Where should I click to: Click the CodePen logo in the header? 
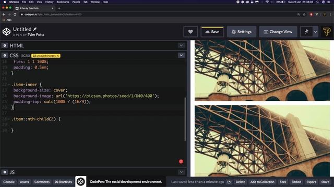6,32
